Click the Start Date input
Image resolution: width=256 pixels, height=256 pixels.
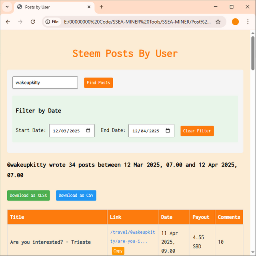pos(72,131)
